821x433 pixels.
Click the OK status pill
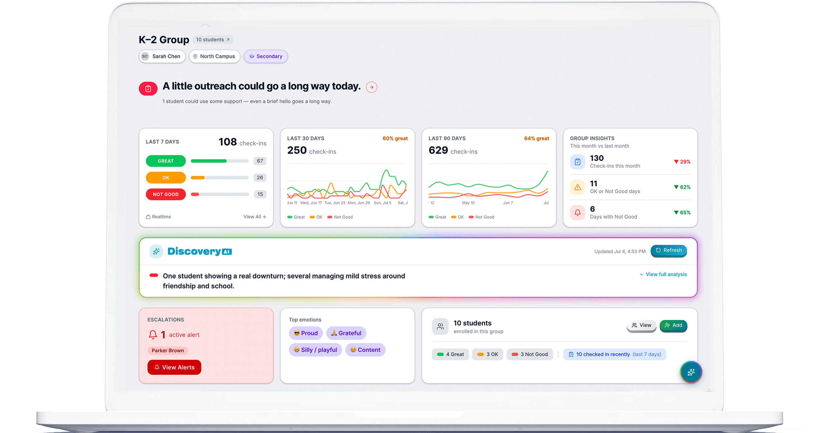[x=165, y=178]
